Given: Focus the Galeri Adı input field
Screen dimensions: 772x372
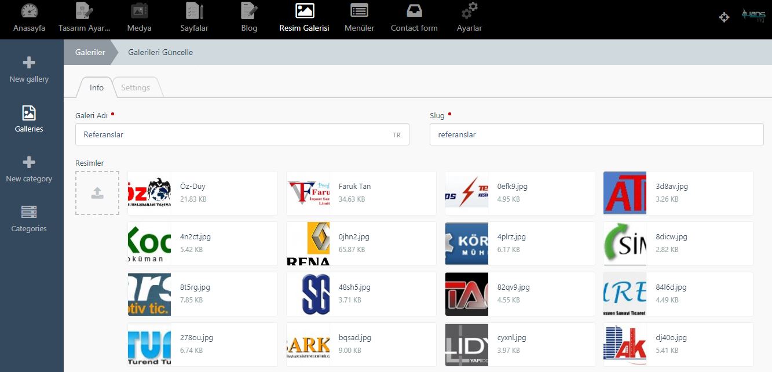Looking at the screenshot, I should 242,134.
